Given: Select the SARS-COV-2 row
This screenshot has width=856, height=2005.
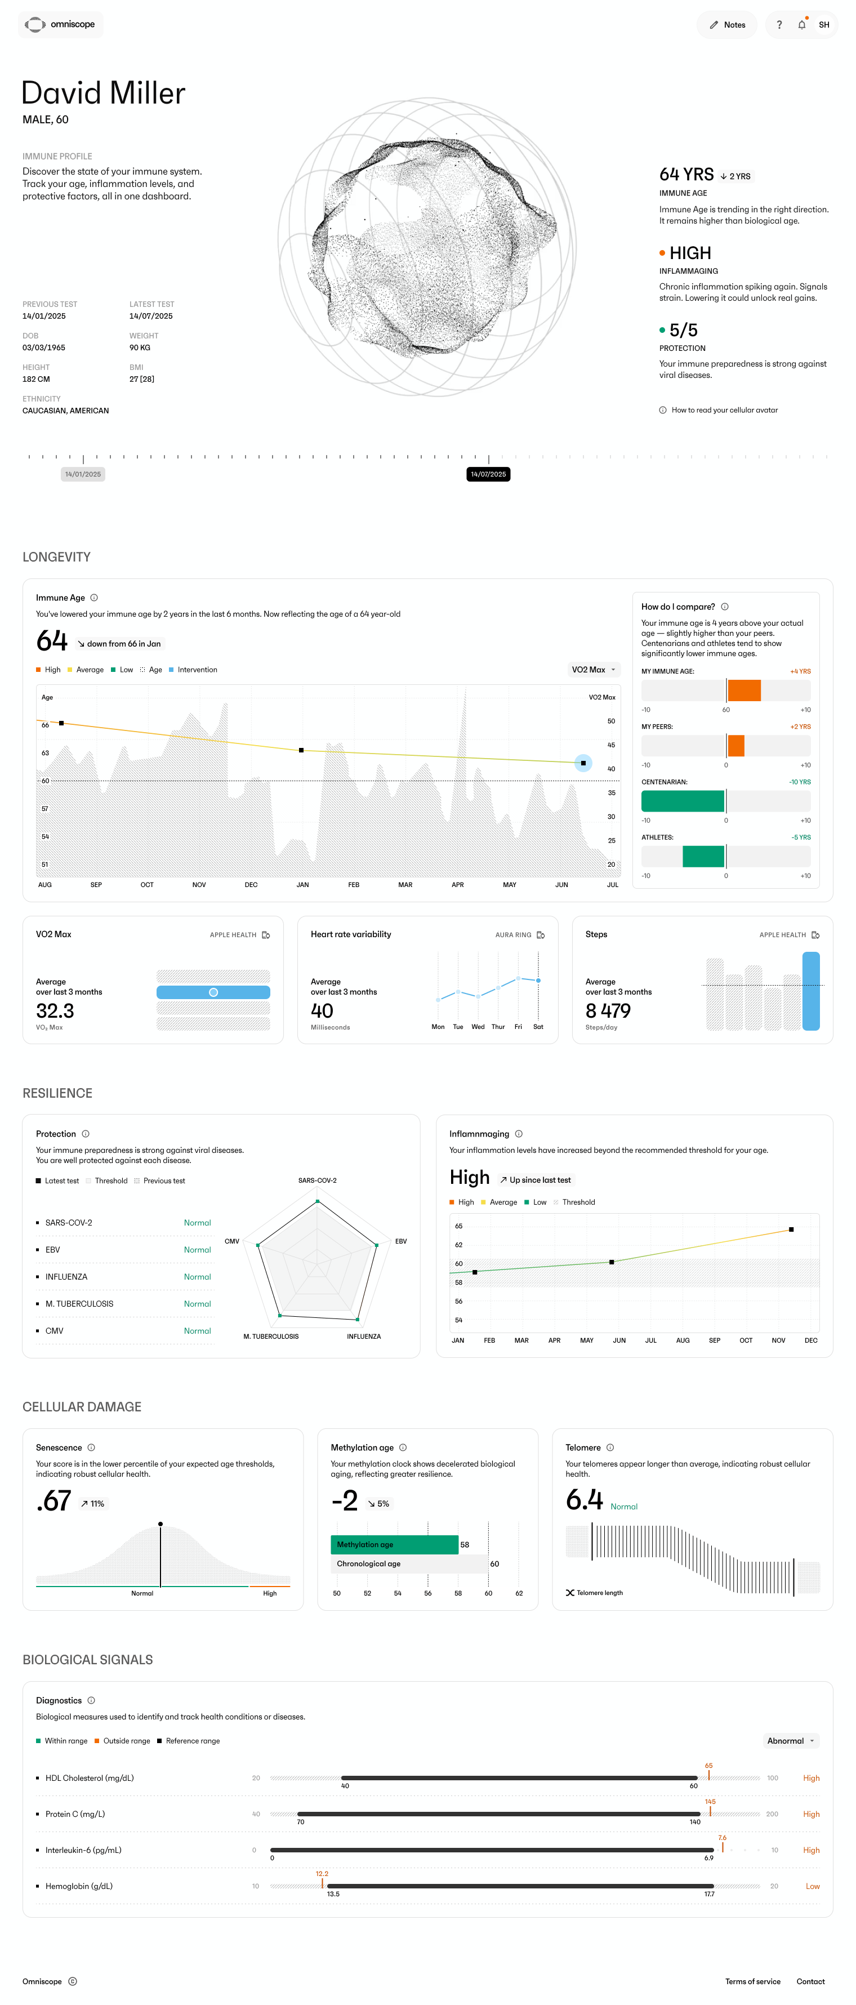Looking at the screenshot, I should click(124, 1223).
